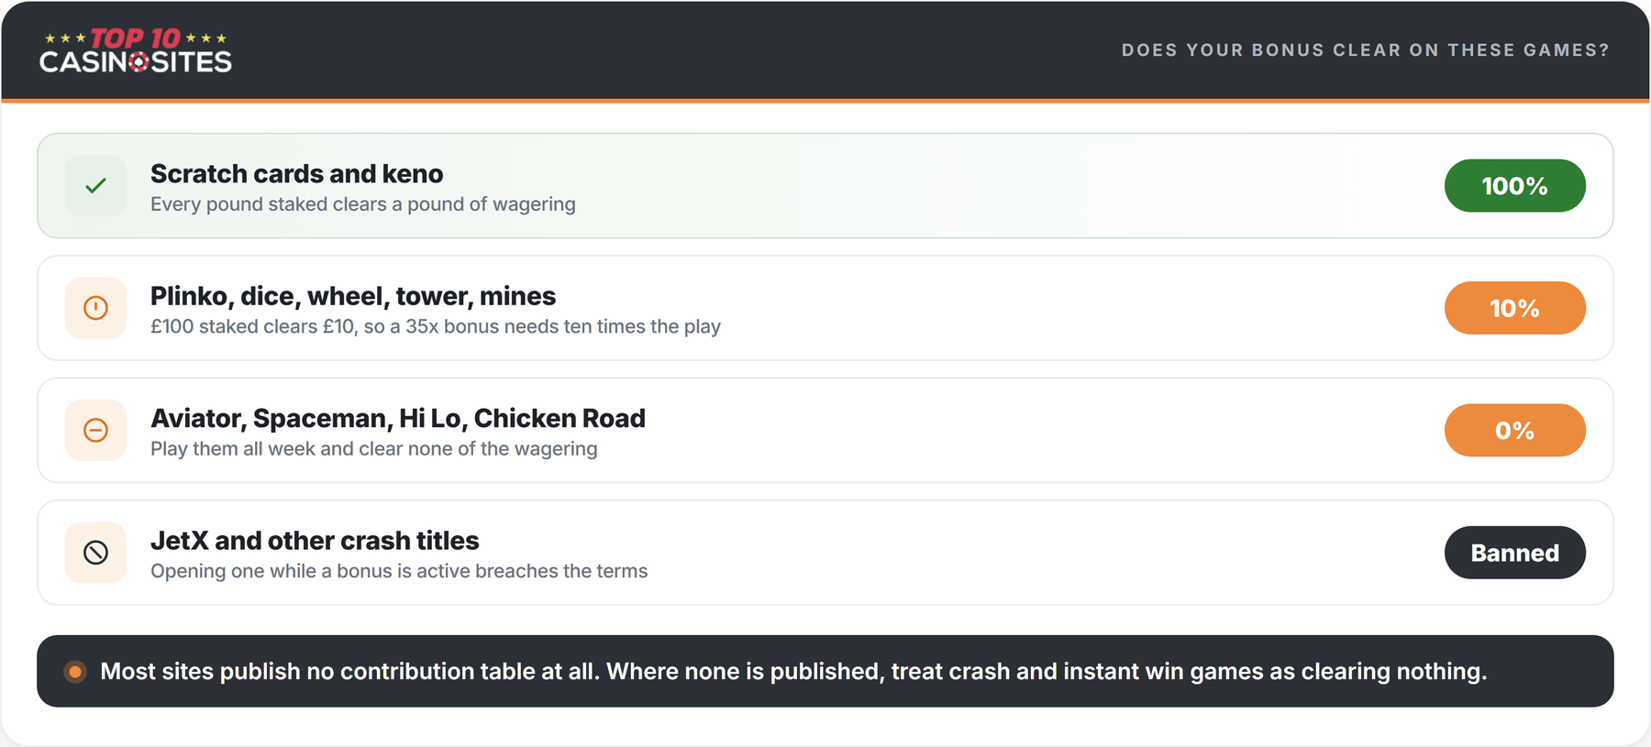The width and height of the screenshot is (1651, 747).
Task: Click the header text about bonus clearing
Action: (x=1365, y=50)
